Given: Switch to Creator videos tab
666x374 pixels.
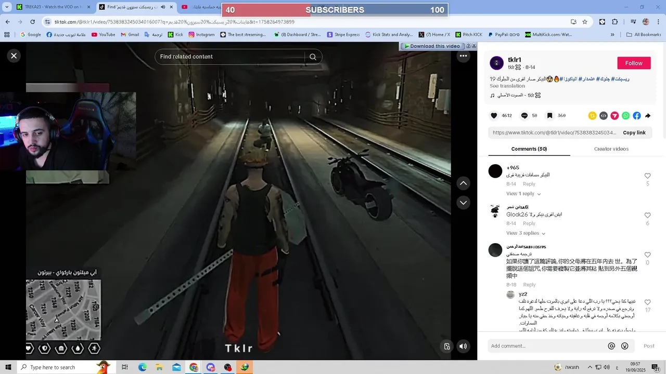Looking at the screenshot, I should coord(611,149).
